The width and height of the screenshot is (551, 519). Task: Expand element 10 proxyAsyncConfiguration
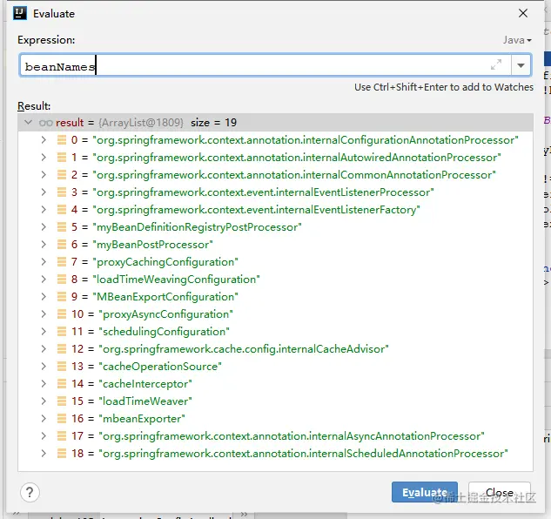point(44,314)
